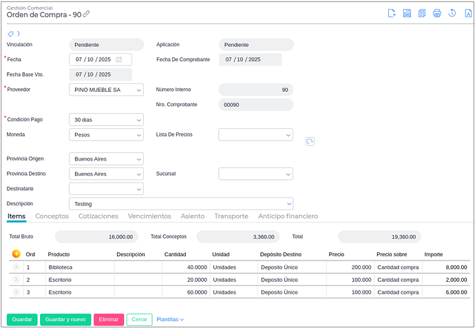Open the Sucursal dropdown
The image size is (475, 328).
(288, 174)
